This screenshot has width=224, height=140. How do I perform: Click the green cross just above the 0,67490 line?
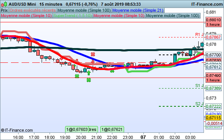[77, 76]
